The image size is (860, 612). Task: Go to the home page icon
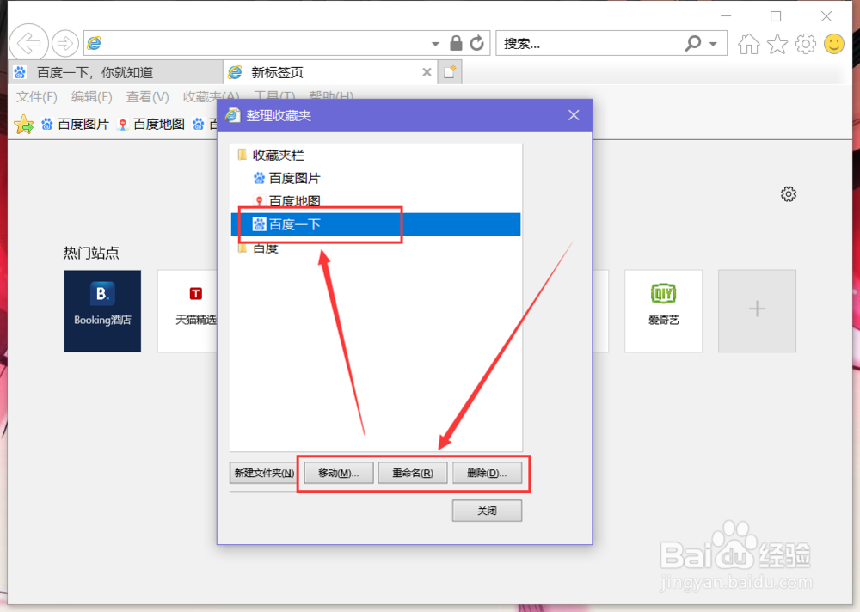pos(748,44)
